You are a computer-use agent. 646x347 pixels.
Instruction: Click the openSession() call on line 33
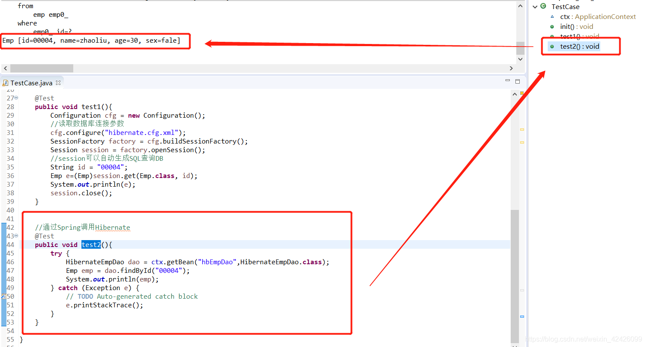click(176, 150)
